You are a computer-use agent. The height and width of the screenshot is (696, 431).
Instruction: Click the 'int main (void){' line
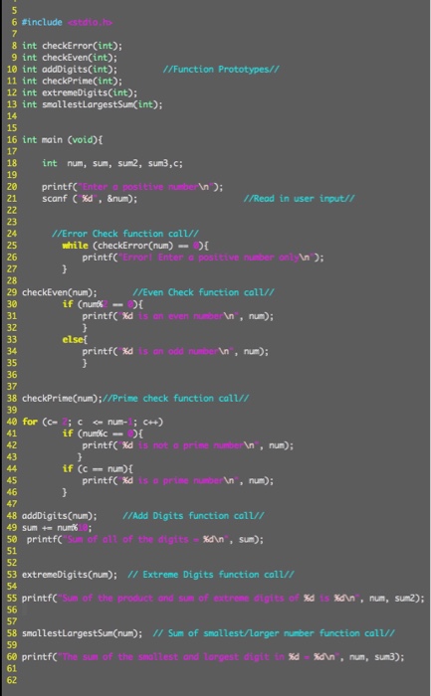[x=62, y=140]
